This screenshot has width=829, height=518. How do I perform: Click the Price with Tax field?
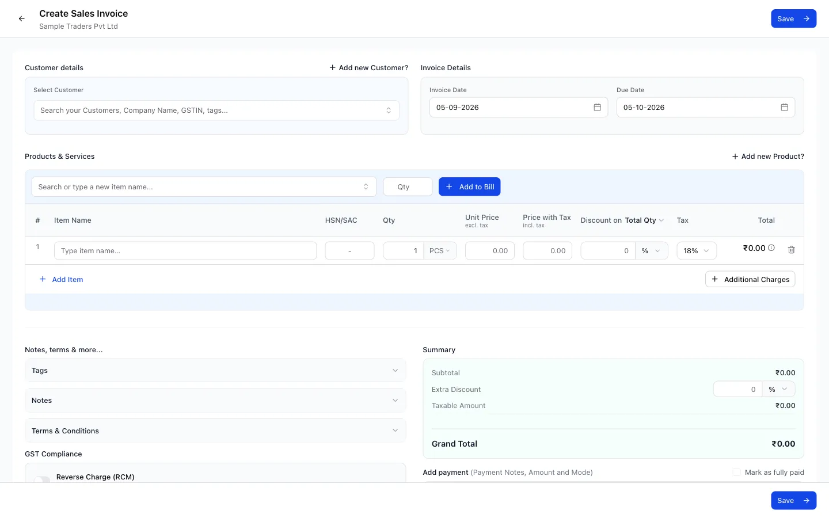(547, 251)
